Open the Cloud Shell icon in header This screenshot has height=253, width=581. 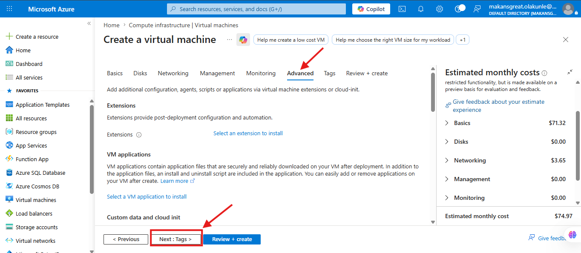click(402, 9)
